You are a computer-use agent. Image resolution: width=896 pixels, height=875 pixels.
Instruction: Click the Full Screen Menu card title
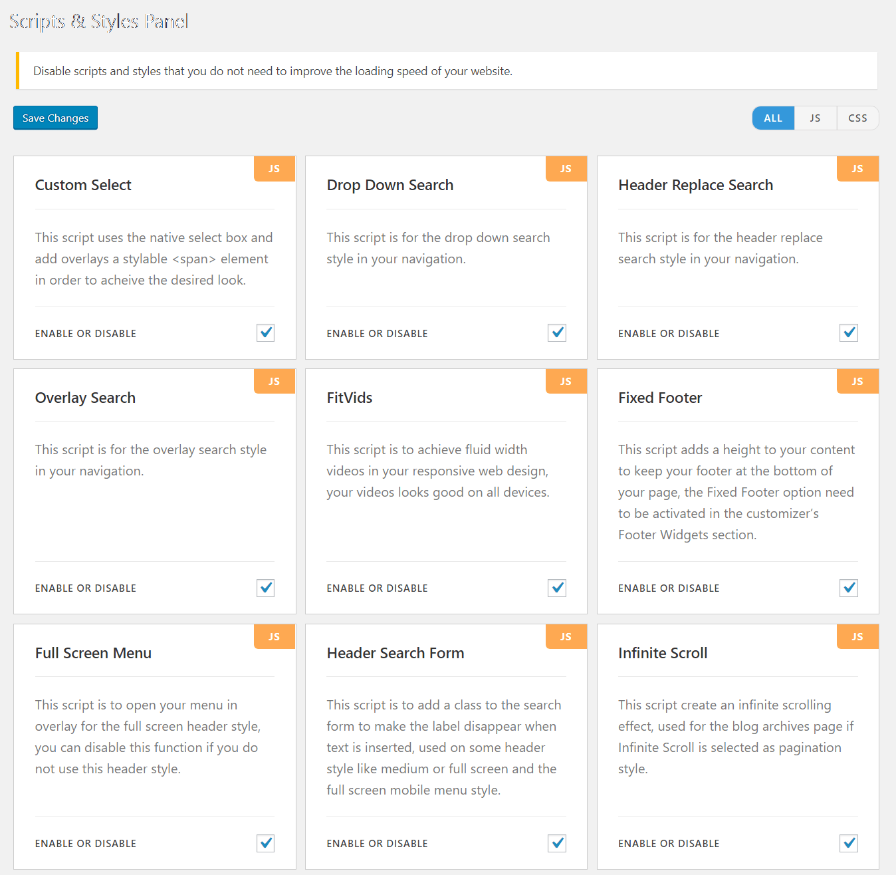(93, 653)
